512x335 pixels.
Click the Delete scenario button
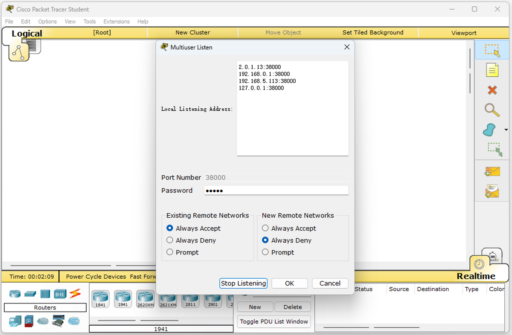click(293, 307)
